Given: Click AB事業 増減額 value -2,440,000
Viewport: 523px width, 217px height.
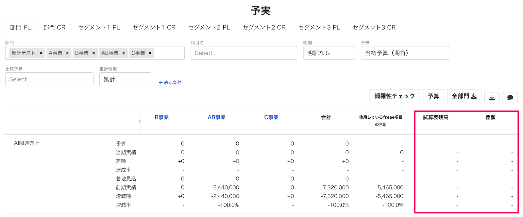Looking at the screenshot, I should click(x=225, y=196).
